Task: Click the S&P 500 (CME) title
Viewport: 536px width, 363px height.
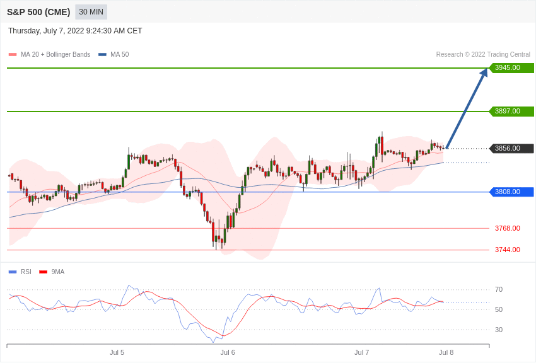Action: tap(38, 12)
